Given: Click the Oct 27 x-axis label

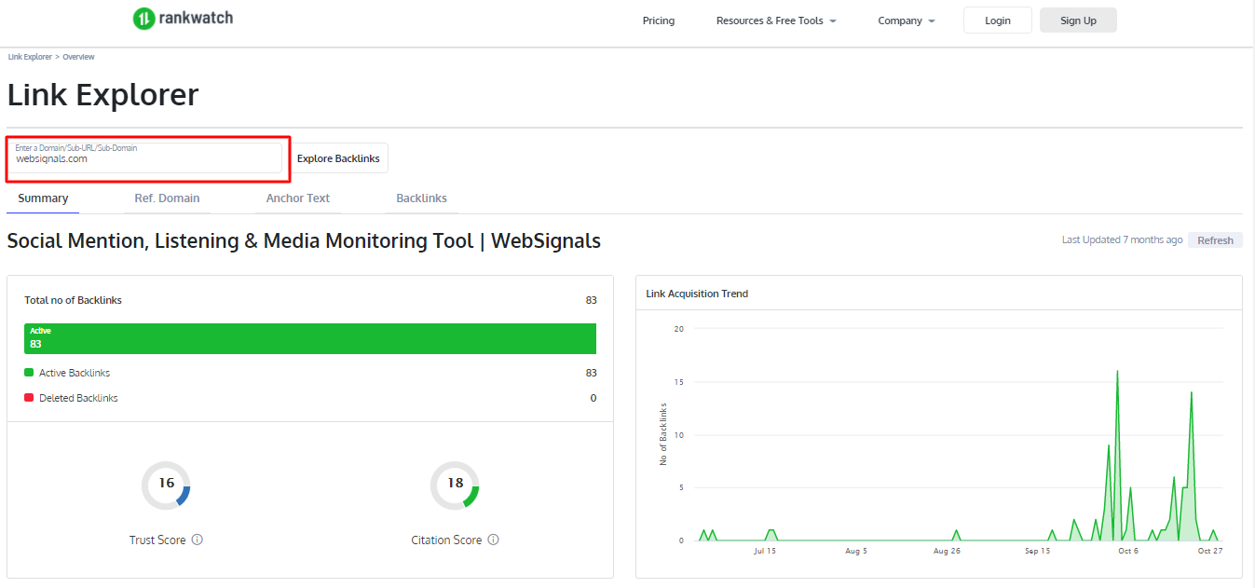Looking at the screenshot, I should [1209, 551].
